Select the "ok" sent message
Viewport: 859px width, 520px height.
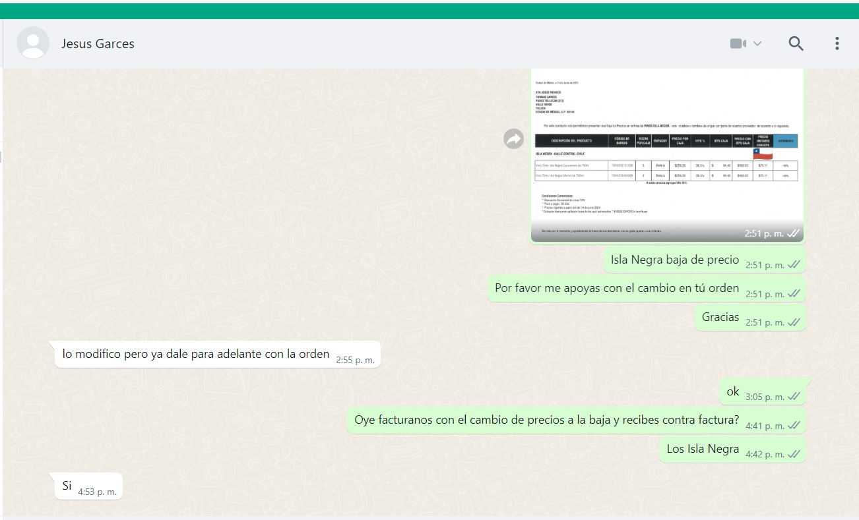click(x=733, y=391)
